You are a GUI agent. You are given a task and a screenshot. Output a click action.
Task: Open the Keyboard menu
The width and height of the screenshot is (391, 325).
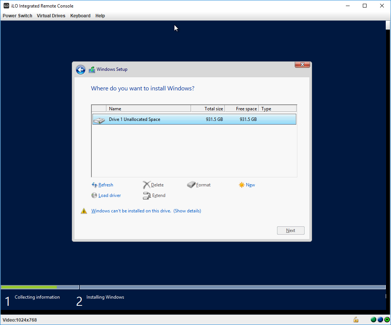[80, 16]
